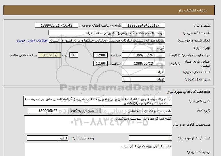Click the label استان محل تحویل
This screenshot has width=221, height=156.
[197, 72]
